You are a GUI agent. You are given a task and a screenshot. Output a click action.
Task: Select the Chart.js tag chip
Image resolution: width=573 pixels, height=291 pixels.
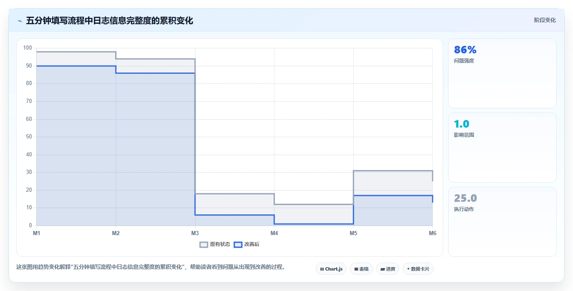pos(331,269)
